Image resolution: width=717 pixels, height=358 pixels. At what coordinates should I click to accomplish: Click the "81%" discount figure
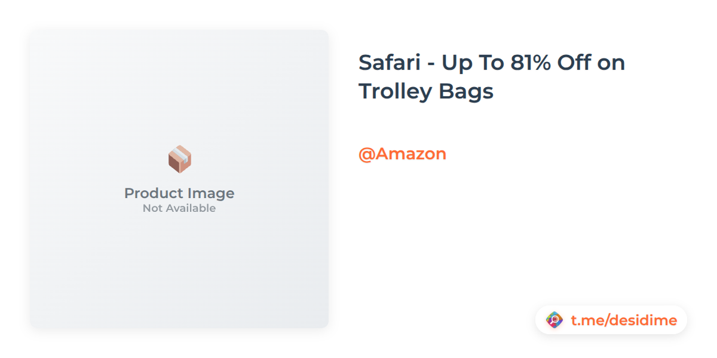point(531,63)
